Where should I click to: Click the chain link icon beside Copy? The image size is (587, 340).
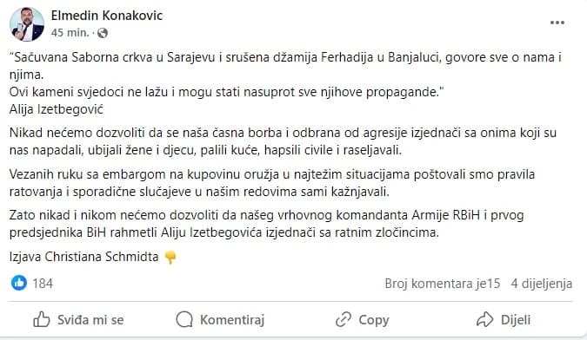pyautogui.click(x=344, y=319)
